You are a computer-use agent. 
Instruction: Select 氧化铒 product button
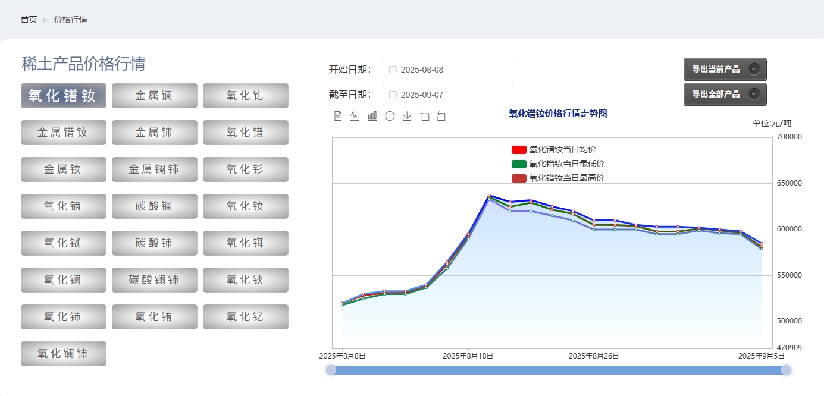coord(246,243)
